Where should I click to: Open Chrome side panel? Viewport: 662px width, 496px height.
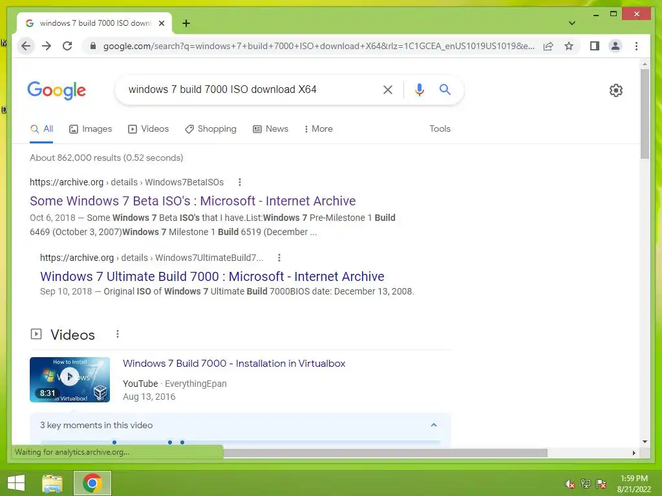(x=595, y=46)
